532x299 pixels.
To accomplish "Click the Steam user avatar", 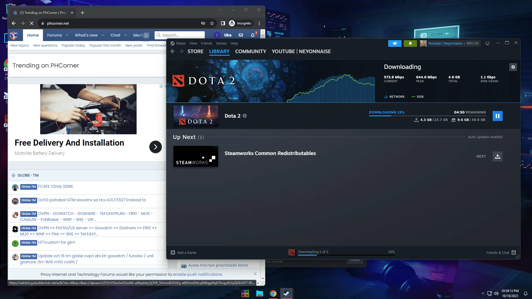I will coord(423,43).
